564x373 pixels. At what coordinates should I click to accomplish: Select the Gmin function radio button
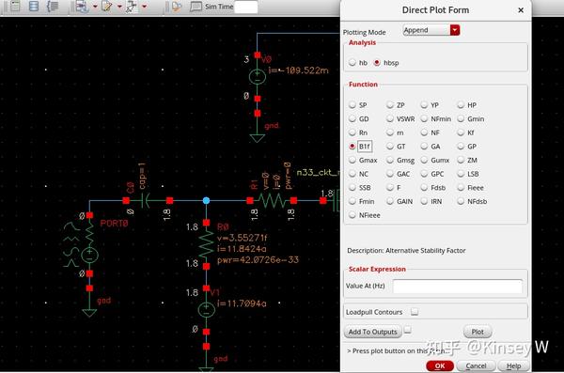(x=461, y=118)
